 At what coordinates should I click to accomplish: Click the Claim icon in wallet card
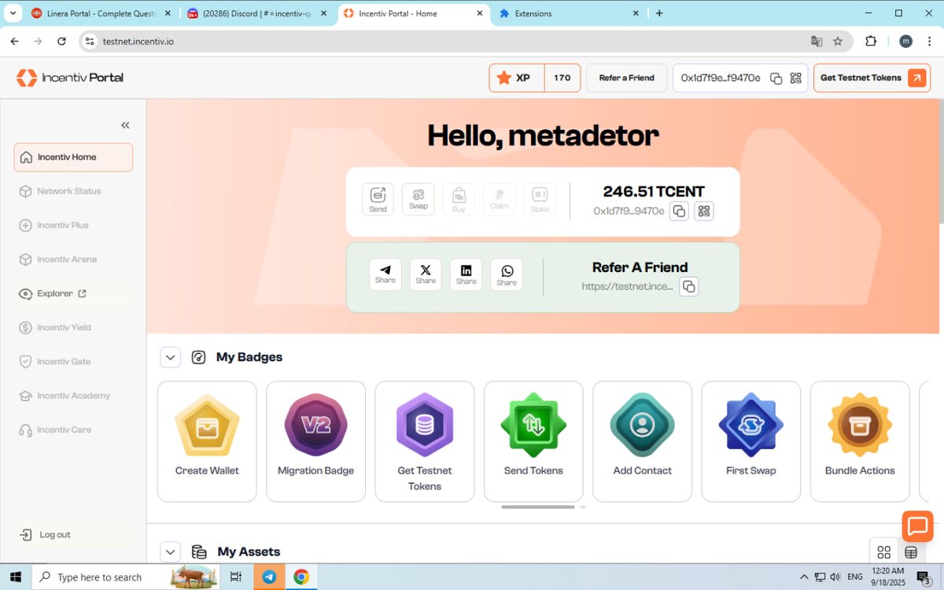(x=499, y=199)
